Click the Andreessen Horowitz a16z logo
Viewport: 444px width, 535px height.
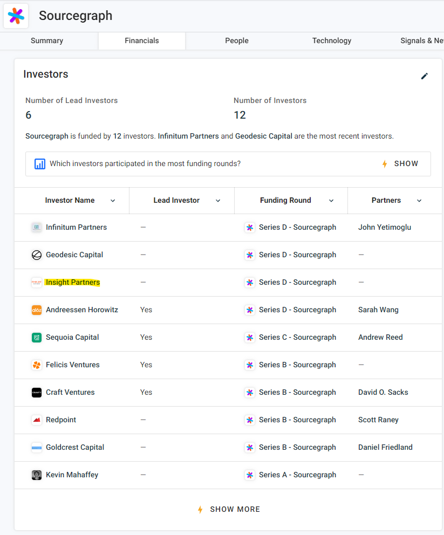pos(37,310)
